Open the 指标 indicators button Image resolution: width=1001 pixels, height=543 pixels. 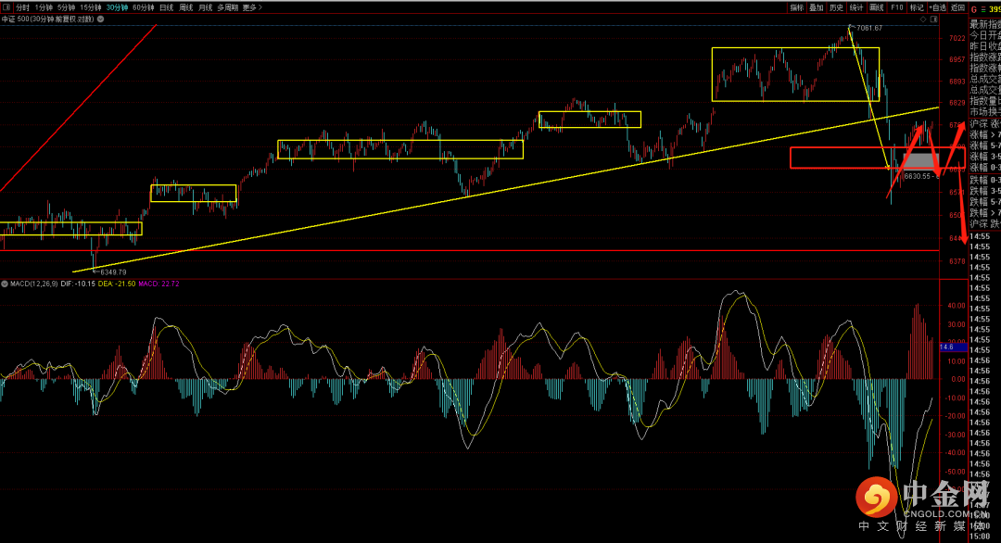coord(797,7)
